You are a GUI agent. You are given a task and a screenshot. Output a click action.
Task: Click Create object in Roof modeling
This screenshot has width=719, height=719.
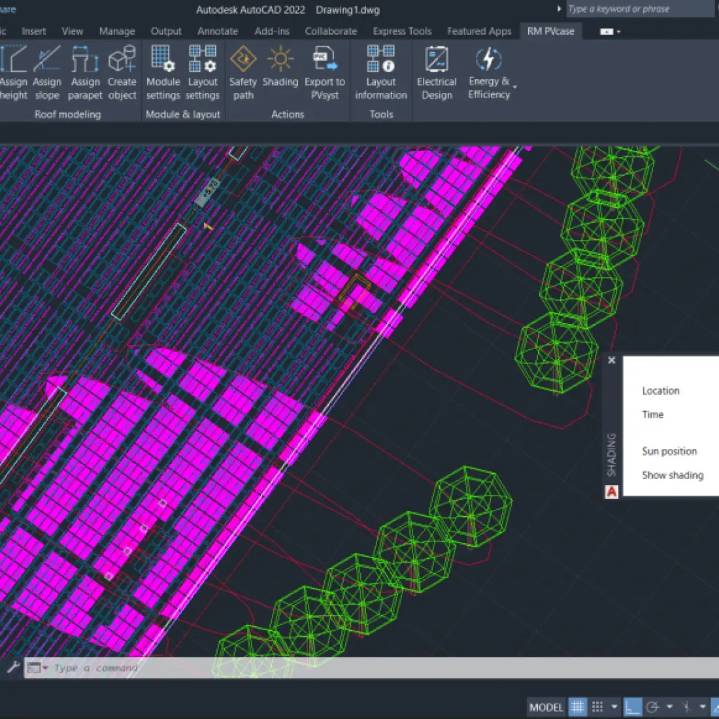[x=122, y=73]
